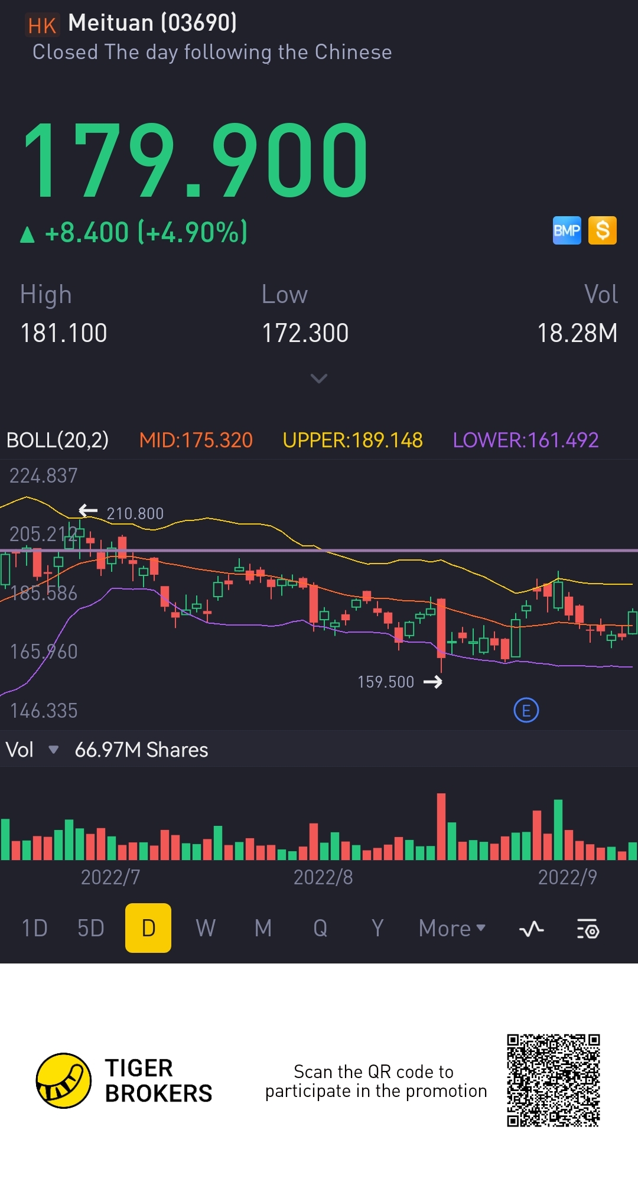The width and height of the screenshot is (638, 1198).
Task: Switch to 5D chart tab
Action: pos(91,929)
